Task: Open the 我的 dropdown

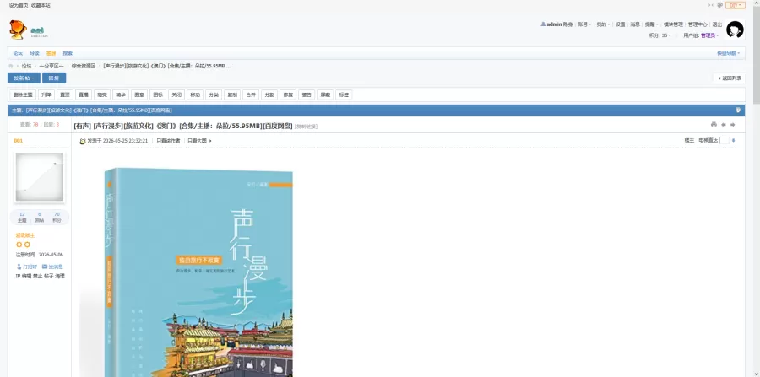Action: coord(603,24)
